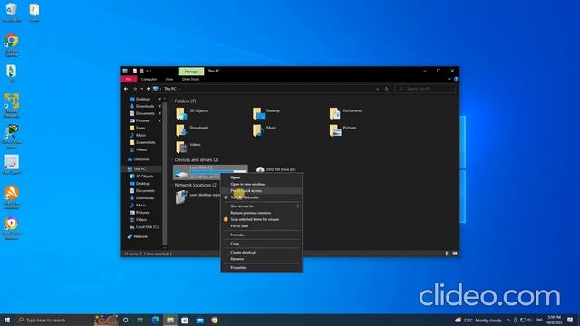
Task: Open Microsoft Store from the taskbar
Action: click(x=185, y=320)
